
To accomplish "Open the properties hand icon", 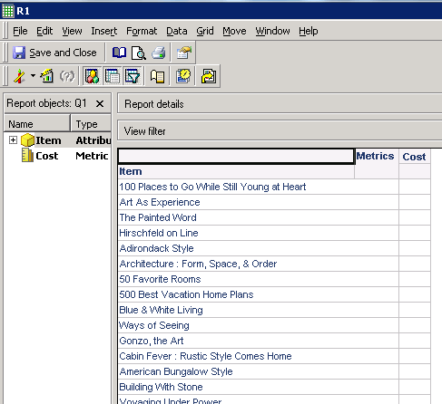I will click(x=184, y=53).
